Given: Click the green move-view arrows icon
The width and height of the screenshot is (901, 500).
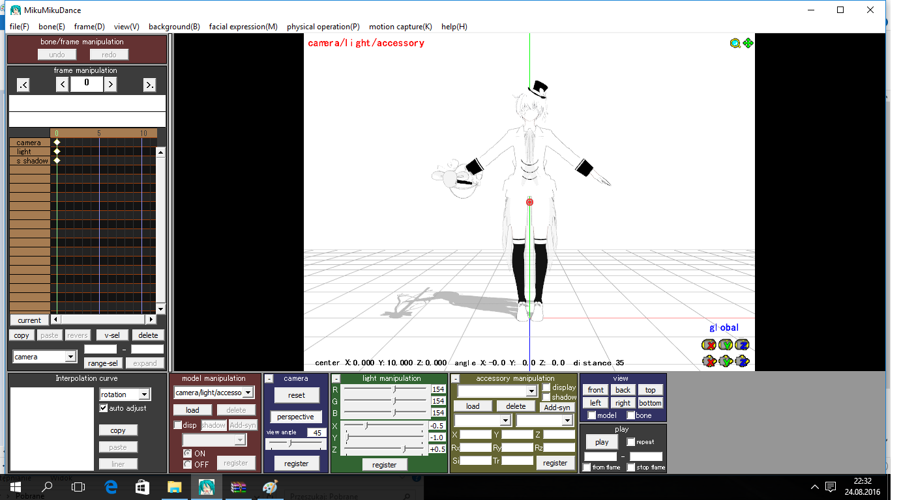Looking at the screenshot, I should (748, 43).
